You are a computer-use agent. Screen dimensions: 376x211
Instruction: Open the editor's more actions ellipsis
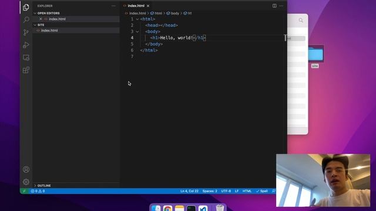tap(281, 6)
